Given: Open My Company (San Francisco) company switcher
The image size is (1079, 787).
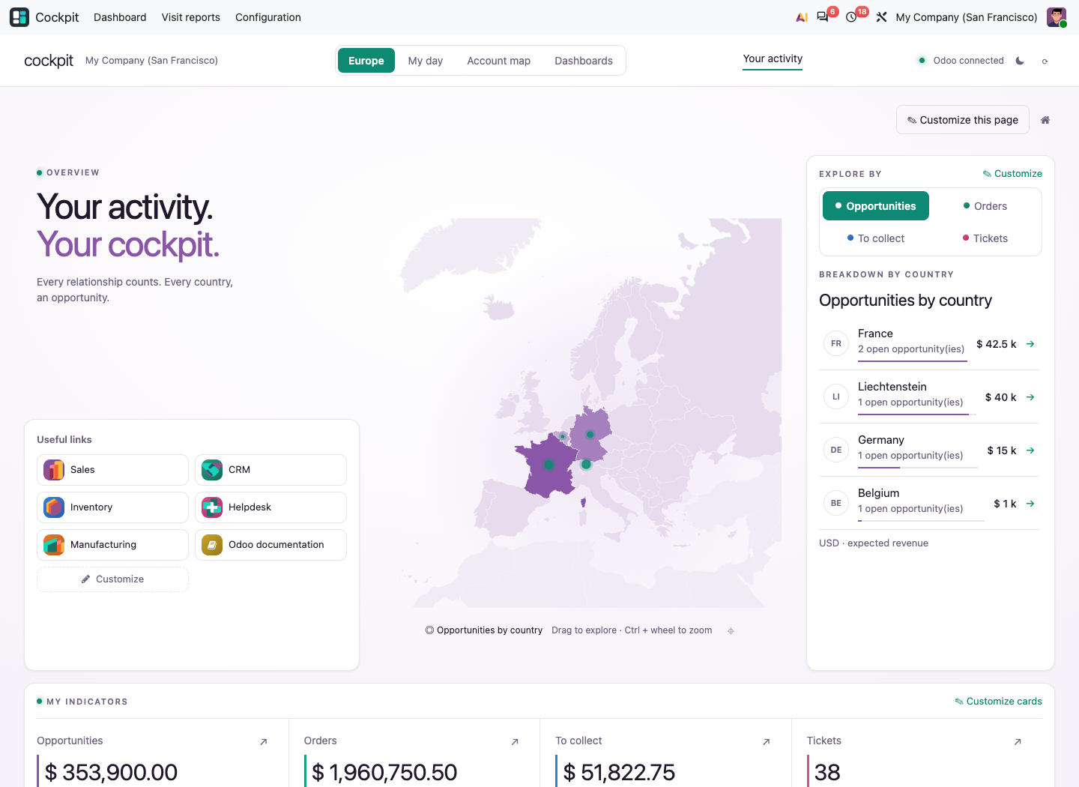Looking at the screenshot, I should (x=967, y=17).
